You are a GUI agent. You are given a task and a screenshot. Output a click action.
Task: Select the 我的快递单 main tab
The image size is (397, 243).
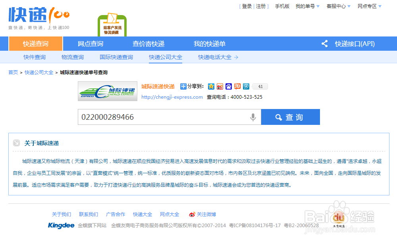(x=209, y=44)
